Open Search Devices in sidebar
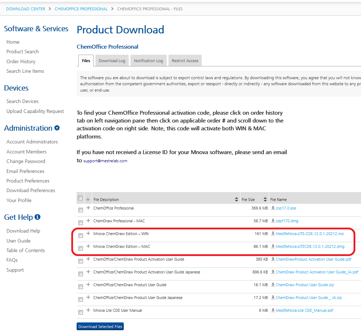 [22, 101]
